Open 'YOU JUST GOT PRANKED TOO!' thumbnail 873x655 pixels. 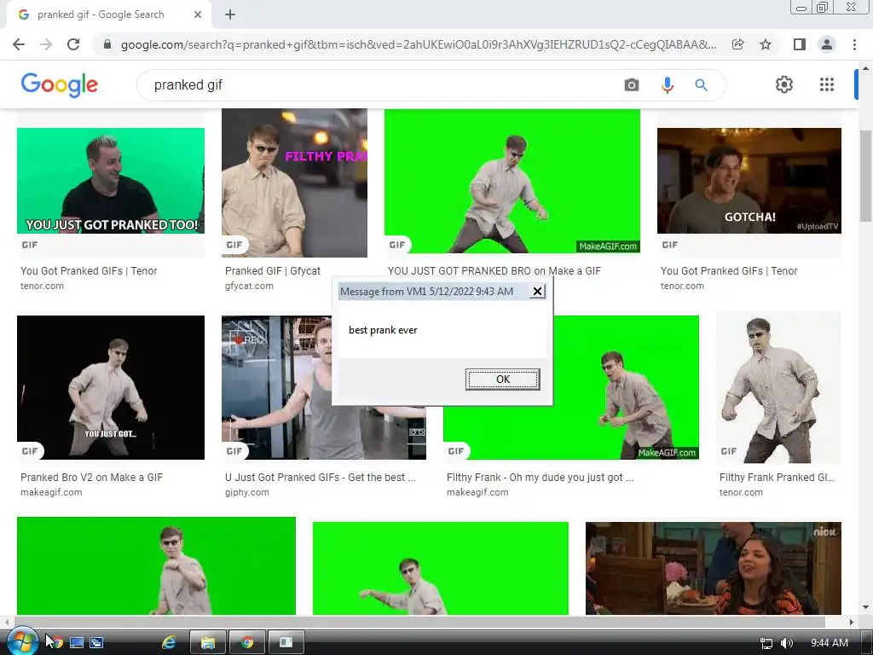tap(111, 181)
